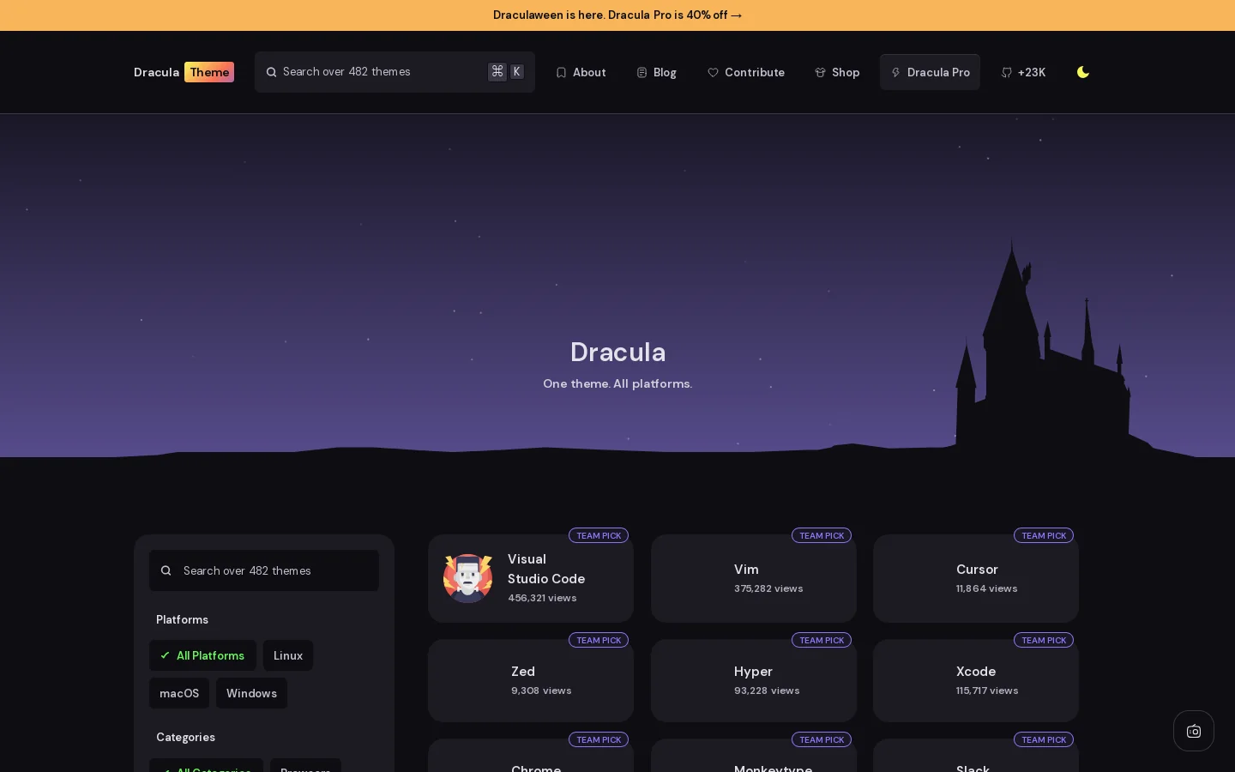Click the magnifier icon in the header search
The height and width of the screenshot is (772, 1235).
272,72
